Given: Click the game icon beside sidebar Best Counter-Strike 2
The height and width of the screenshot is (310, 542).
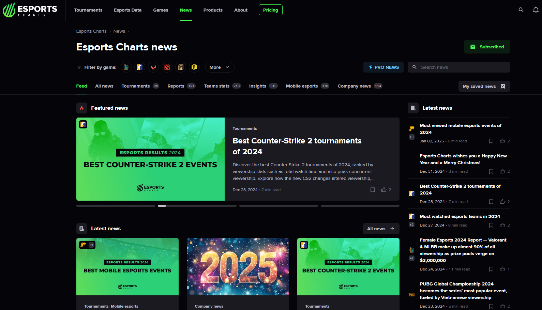Looking at the screenshot, I should tap(412, 193).
